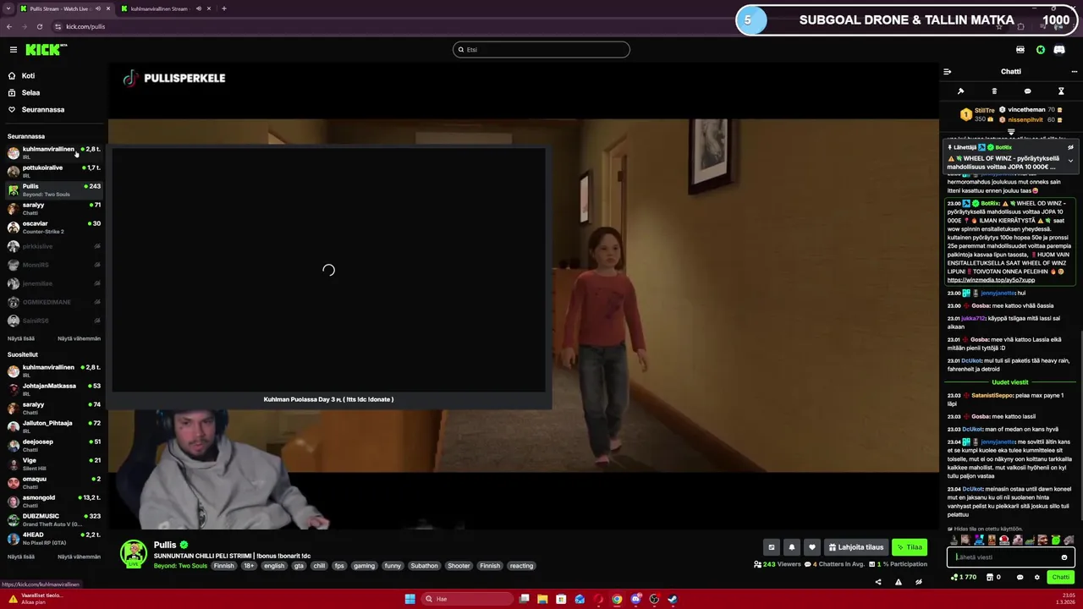
Task: Collapse the chat panel using arrow icon
Action: (x=947, y=72)
